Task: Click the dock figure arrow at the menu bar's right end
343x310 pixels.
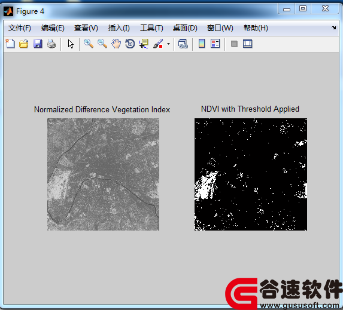Action: (333, 27)
